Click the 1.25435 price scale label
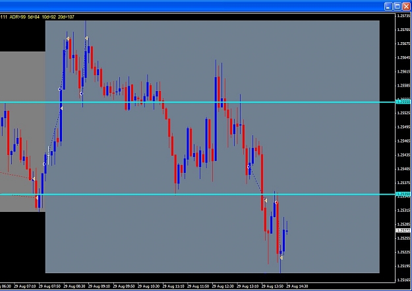The image size is (412, 291). [403, 154]
